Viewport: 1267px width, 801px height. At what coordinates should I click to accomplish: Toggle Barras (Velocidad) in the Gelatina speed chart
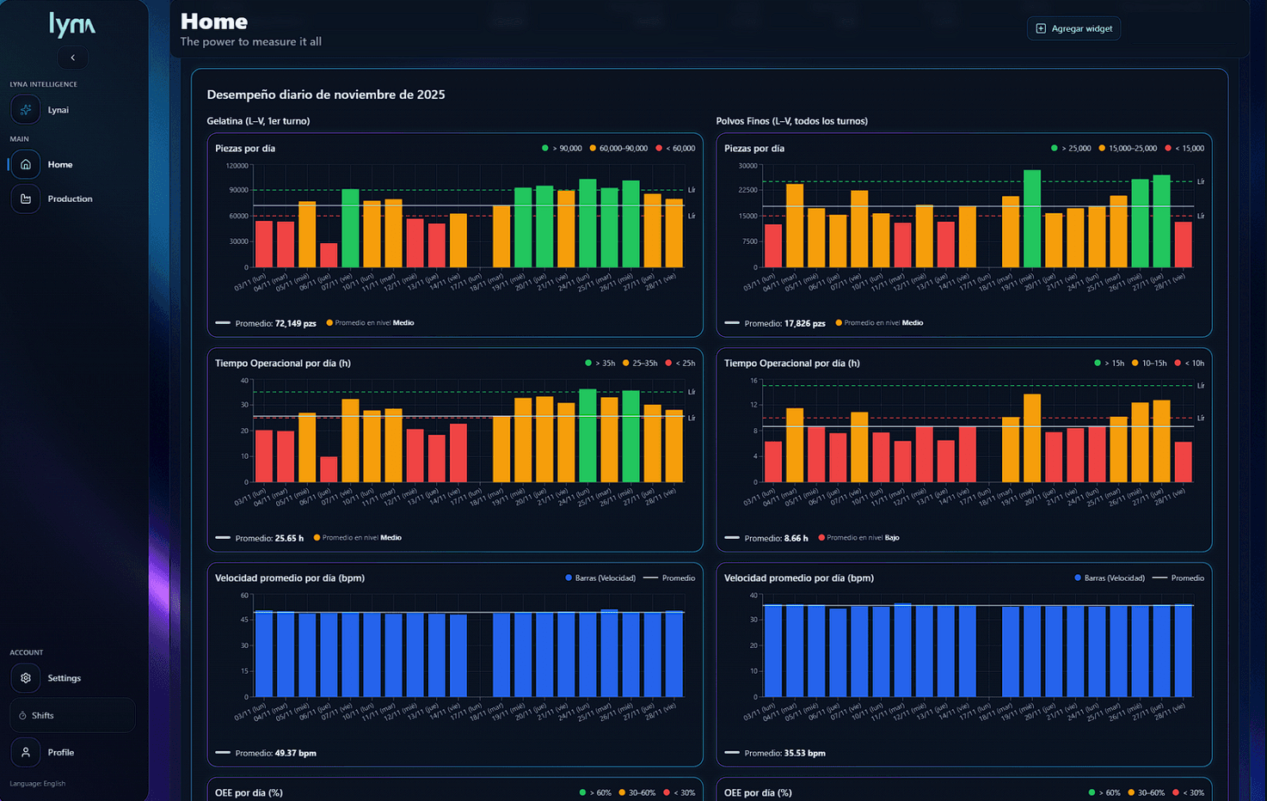[x=600, y=578]
